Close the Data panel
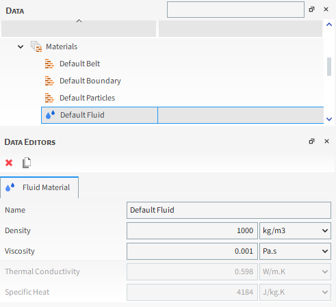The width and height of the screenshot is (336, 307). pyautogui.click(x=326, y=10)
